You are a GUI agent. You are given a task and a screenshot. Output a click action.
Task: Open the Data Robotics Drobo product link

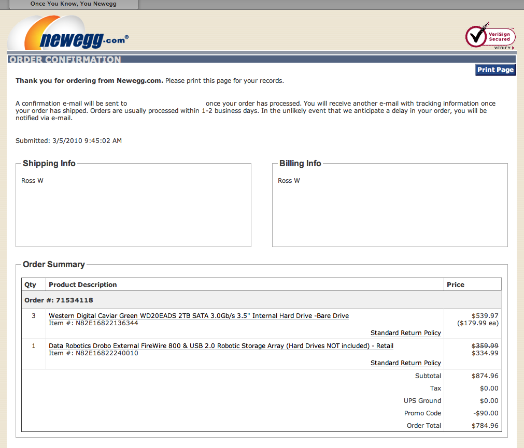(221, 346)
